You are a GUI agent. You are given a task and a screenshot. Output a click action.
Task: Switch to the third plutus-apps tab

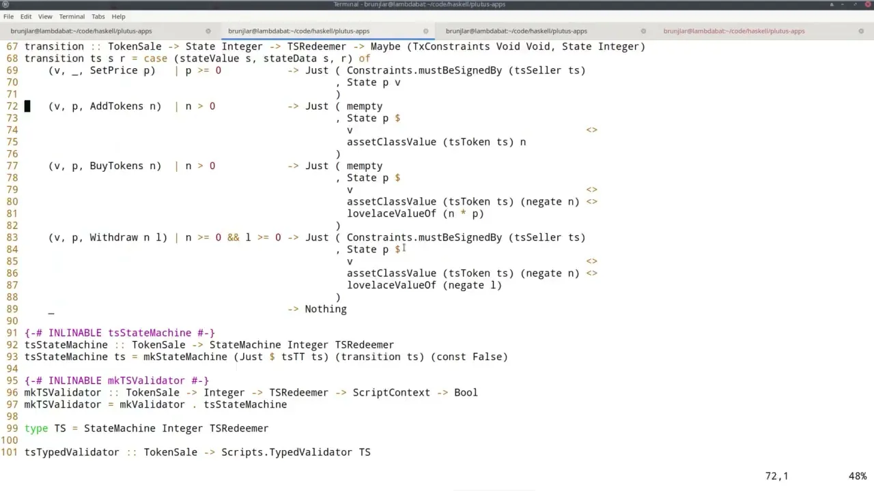click(516, 31)
